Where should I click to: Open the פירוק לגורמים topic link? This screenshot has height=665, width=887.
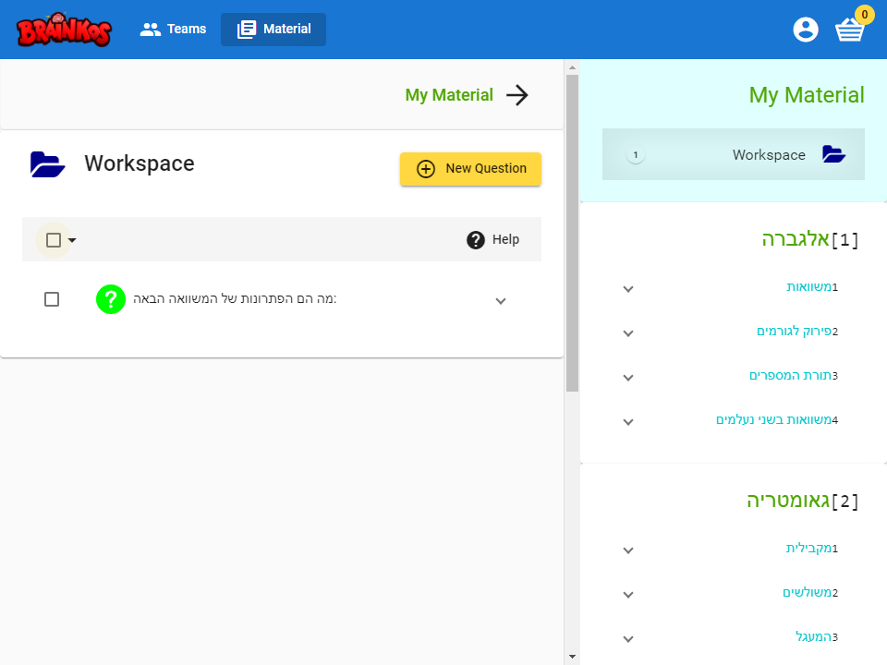795,332
